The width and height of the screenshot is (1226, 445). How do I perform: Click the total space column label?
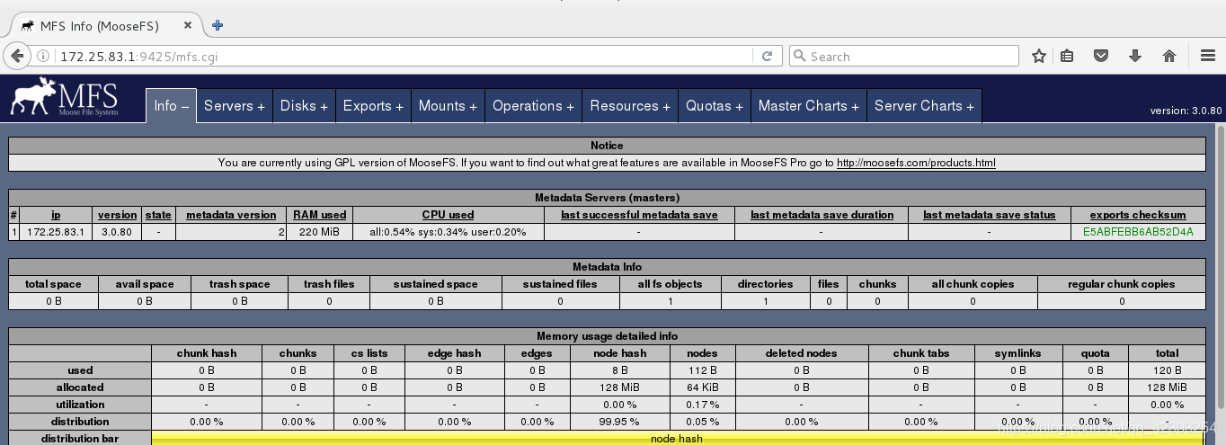tap(53, 284)
